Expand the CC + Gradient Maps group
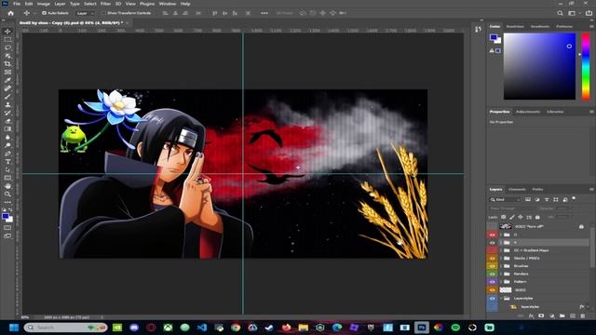The image size is (596, 335). (501, 250)
